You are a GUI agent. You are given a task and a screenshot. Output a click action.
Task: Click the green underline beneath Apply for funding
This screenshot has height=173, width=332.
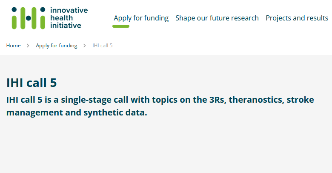pyautogui.click(x=121, y=26)
